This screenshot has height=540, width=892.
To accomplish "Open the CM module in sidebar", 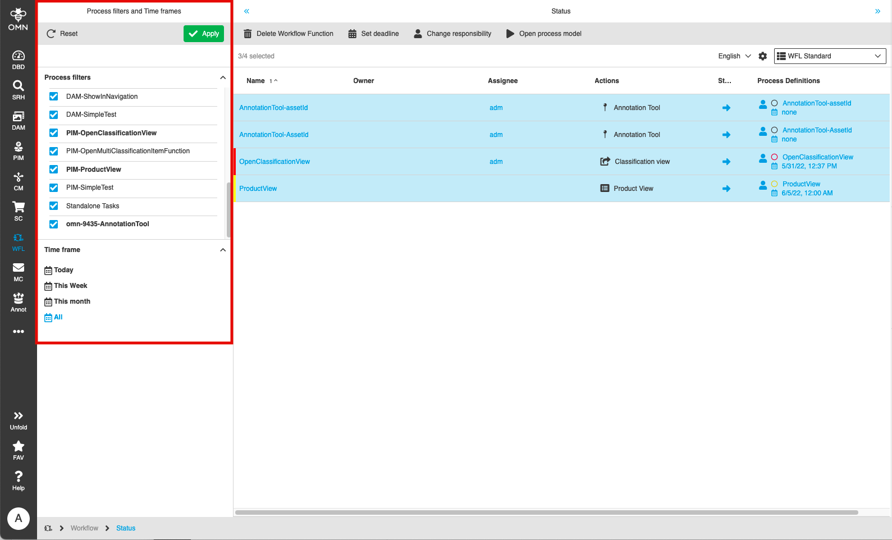I will [19, 181].
